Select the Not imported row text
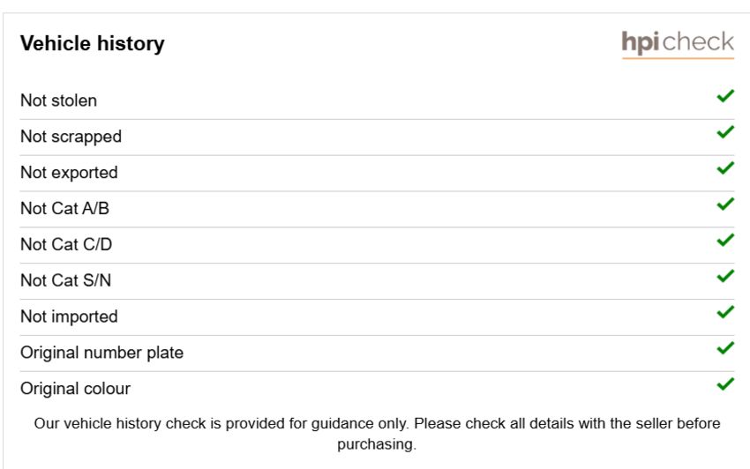 click(70, 316)
